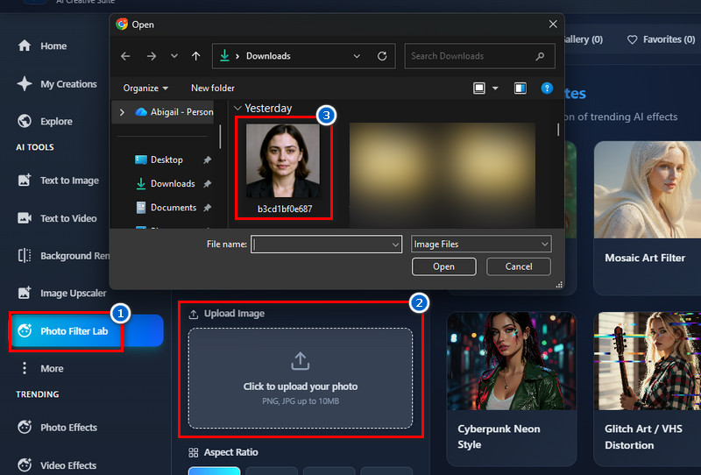Expand the address bar path dropdown
Image resolution: width=701 pixels, height=475 pixels.
pyautogui.click(x=357, y=56)
